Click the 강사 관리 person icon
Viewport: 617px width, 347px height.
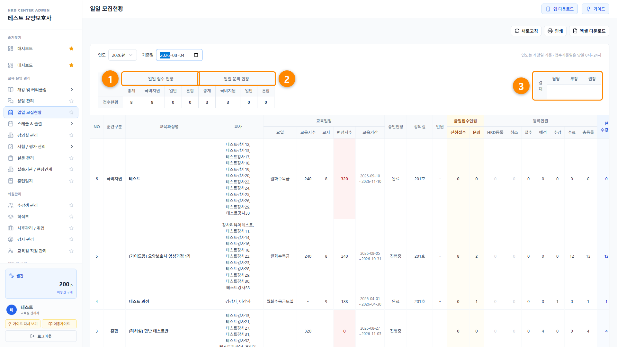click(11, 239)
